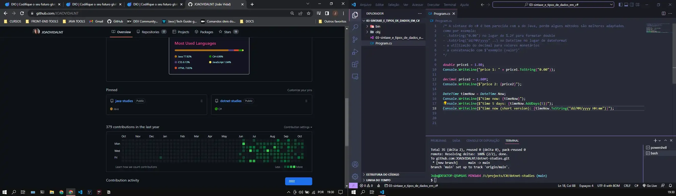Click the VS Code go forward arrow
Image resolution: width=676 pixels, height=196 pixels.
point(488,5)
